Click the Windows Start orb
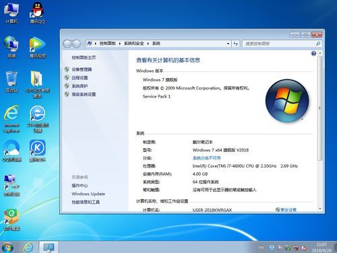This screenshot has height=253, width=337. point(7,247)
